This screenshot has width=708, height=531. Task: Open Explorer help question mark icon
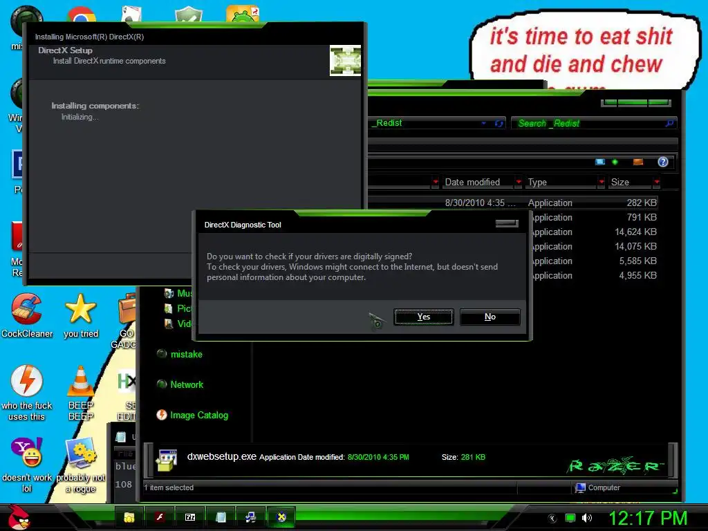pos(663,162)
